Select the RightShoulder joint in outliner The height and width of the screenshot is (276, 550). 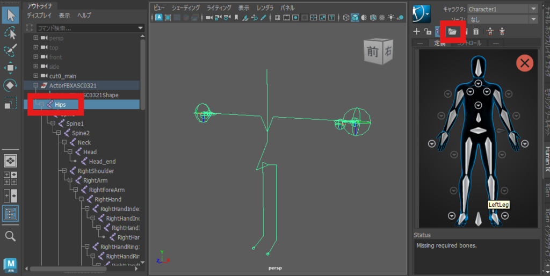(95, 171)
